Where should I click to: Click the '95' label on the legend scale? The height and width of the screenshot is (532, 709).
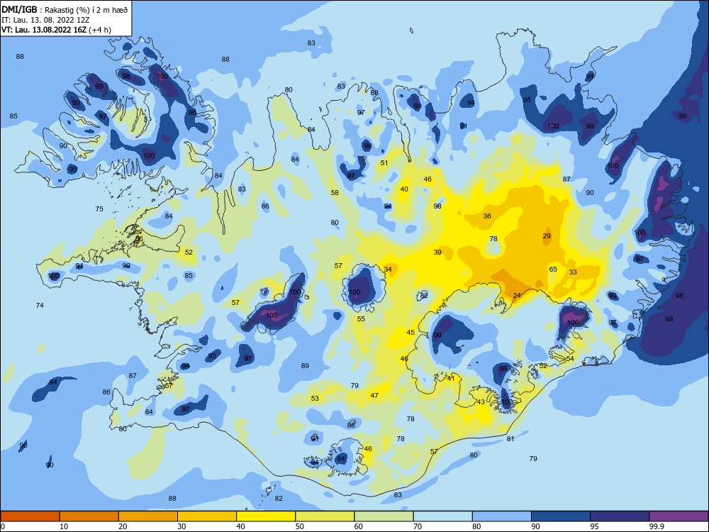pos(594,526)
